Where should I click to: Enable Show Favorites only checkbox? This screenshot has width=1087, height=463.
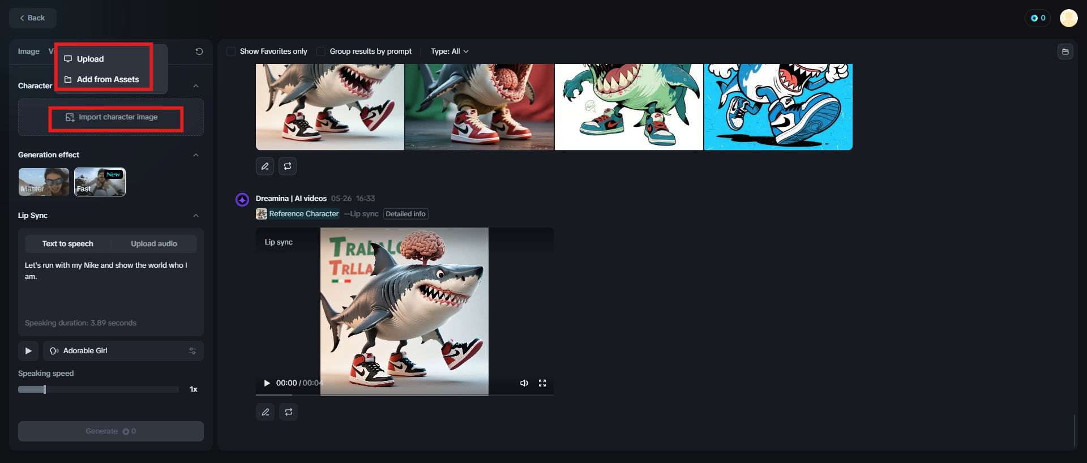pyautogui.click(x=231, y=52)
